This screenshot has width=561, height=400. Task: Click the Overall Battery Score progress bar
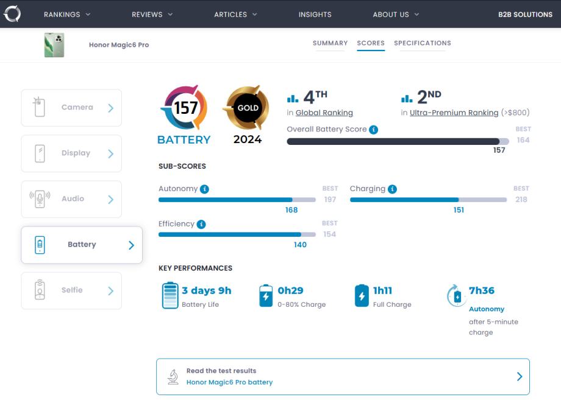tap(398, 141)
